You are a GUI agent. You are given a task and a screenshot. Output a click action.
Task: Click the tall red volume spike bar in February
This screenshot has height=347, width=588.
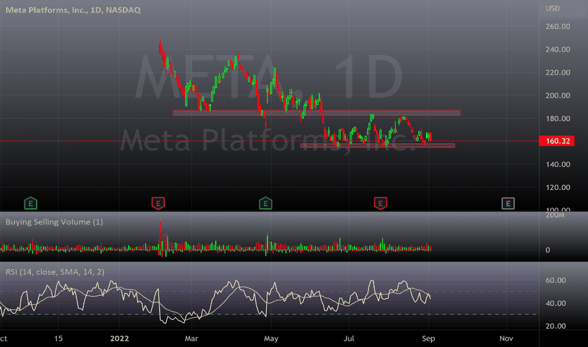(x=160, y=237)
